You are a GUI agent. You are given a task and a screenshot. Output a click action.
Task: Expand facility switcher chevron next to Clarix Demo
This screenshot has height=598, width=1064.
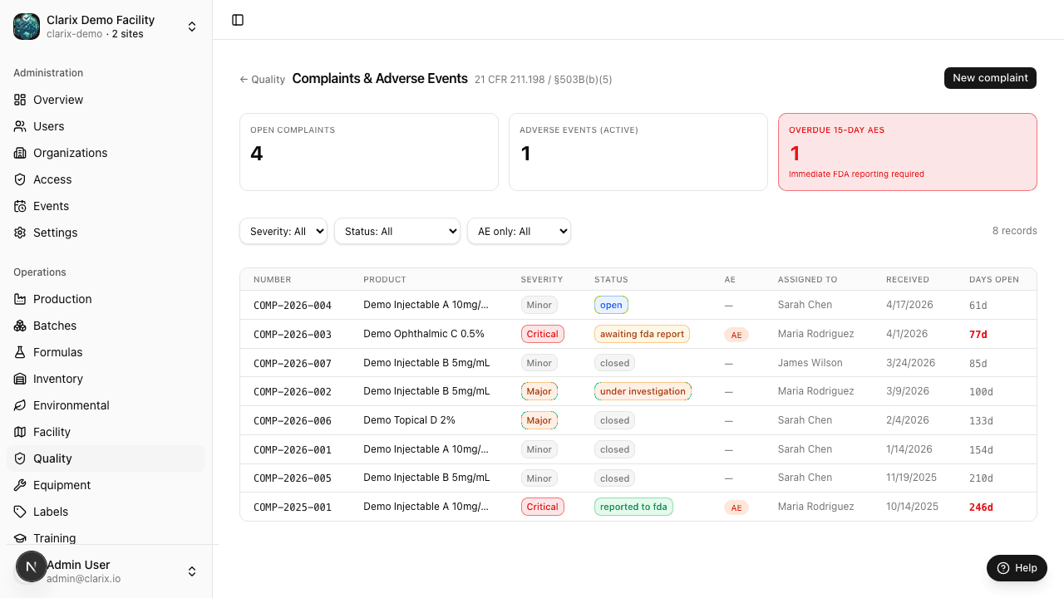(192, 27)
